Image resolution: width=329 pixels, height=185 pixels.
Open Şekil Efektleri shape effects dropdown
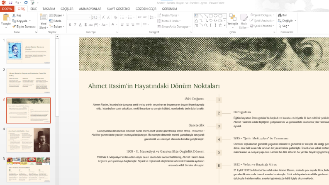[262, 26]
